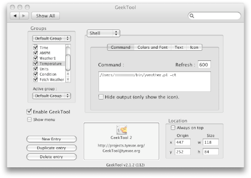Click the list scroll down arrow
The image size is (251, 178).
pyautogui.click(x=68, y=79)
